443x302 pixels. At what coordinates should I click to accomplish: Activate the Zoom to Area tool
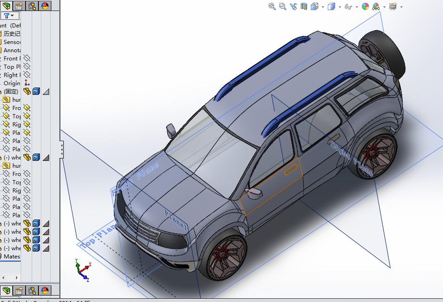(281, 6)
